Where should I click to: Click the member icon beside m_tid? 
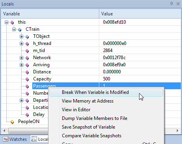(27, 51)
